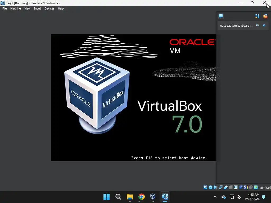The height and width of the screenshot is (203, 271).
Task: Open the Input menu
Action: coord(37,8)
